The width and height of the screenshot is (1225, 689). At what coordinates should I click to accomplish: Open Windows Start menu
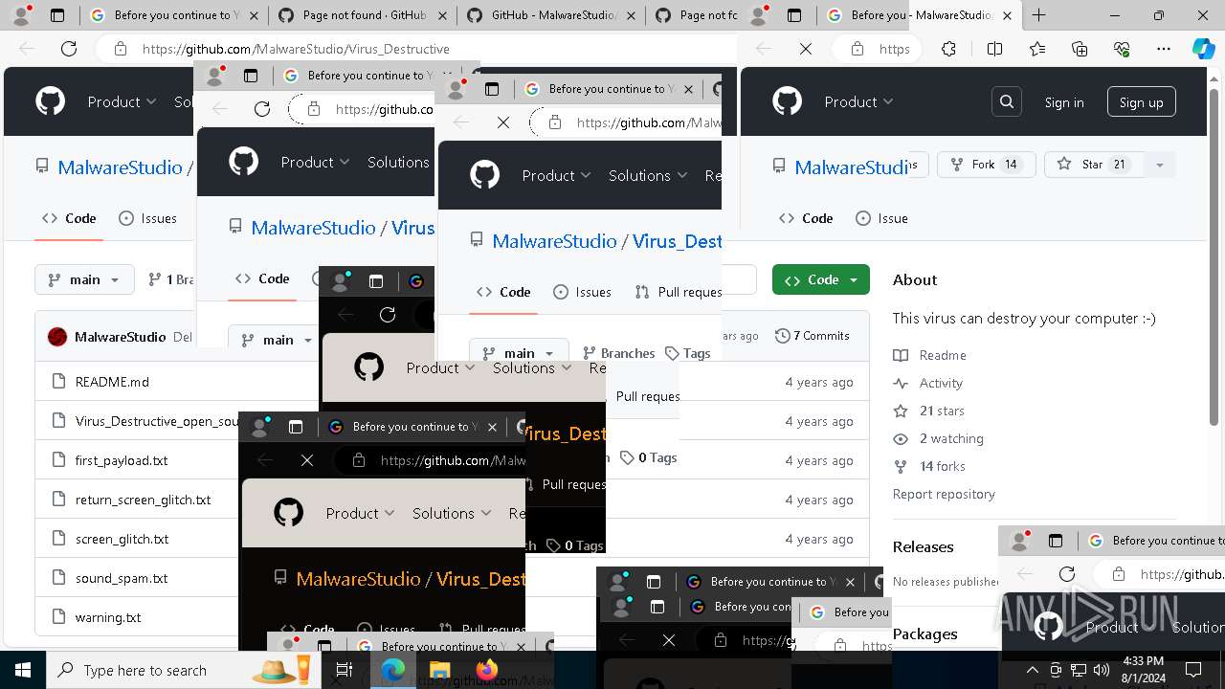coord(23,670)
